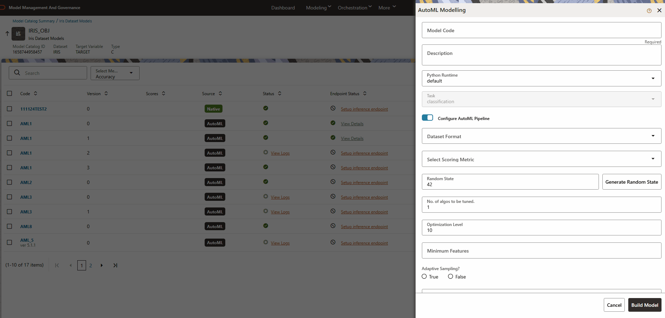Jump to first page using pagination icon
The height and width of the screenshot is (318, 665).
57,265
